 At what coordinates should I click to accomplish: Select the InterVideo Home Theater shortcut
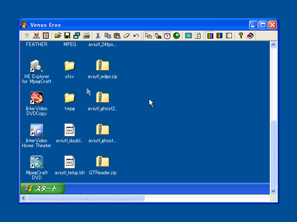37,136
